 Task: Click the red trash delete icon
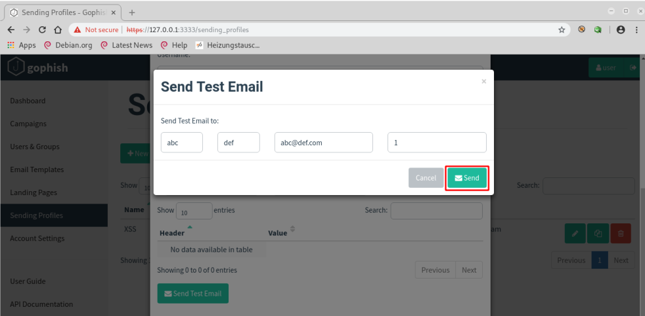(621, 233)
